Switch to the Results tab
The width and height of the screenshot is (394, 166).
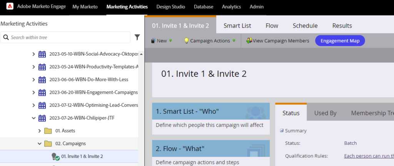click(342, 26)
